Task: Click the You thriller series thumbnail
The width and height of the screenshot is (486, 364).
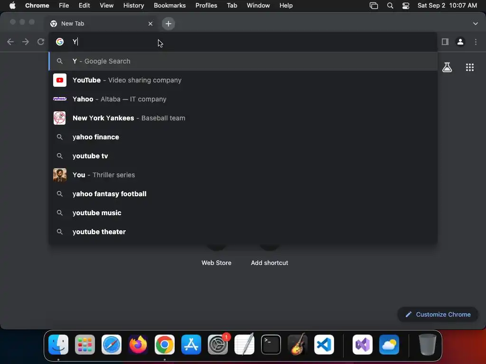Action: click(x=60, y=175)
